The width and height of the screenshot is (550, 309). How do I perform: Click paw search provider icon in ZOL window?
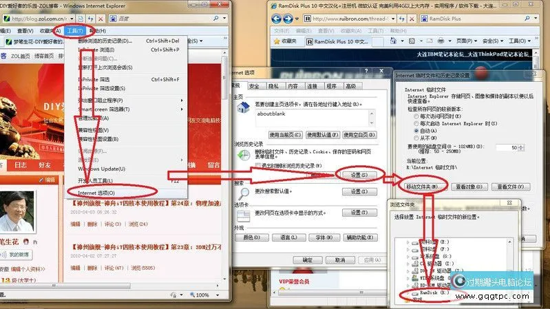click(113, 19)
